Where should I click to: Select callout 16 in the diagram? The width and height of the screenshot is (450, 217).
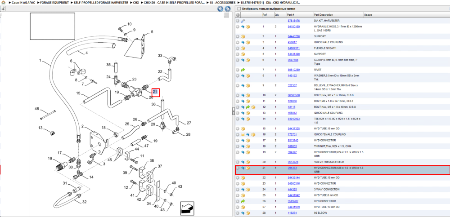coord(49,158)
